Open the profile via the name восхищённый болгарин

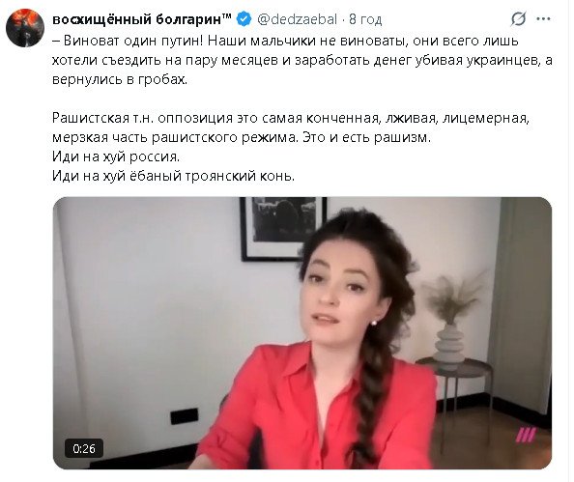click(142, 19)
